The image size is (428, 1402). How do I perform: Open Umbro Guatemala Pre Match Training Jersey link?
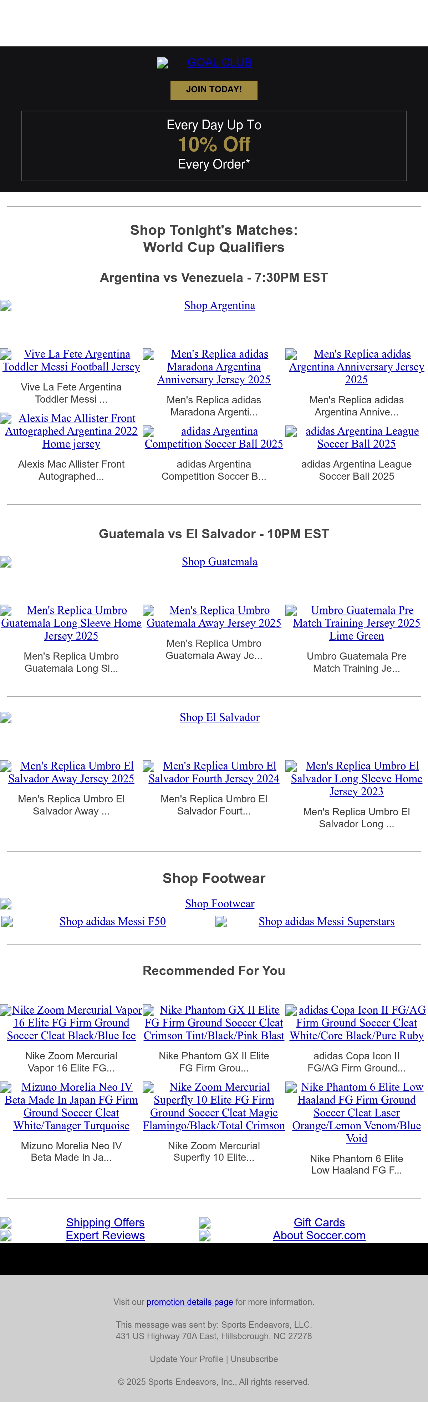pos(357,623)
